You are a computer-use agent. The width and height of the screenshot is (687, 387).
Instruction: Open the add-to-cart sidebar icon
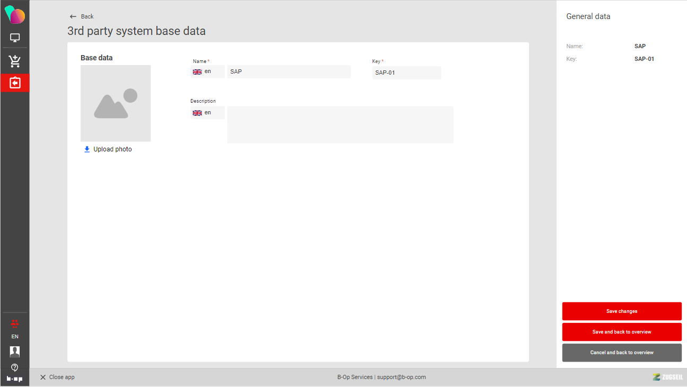[15, 61]
